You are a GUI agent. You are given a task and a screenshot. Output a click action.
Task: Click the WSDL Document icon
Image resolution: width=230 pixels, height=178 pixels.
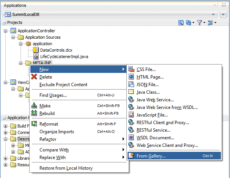click(131, 137)
